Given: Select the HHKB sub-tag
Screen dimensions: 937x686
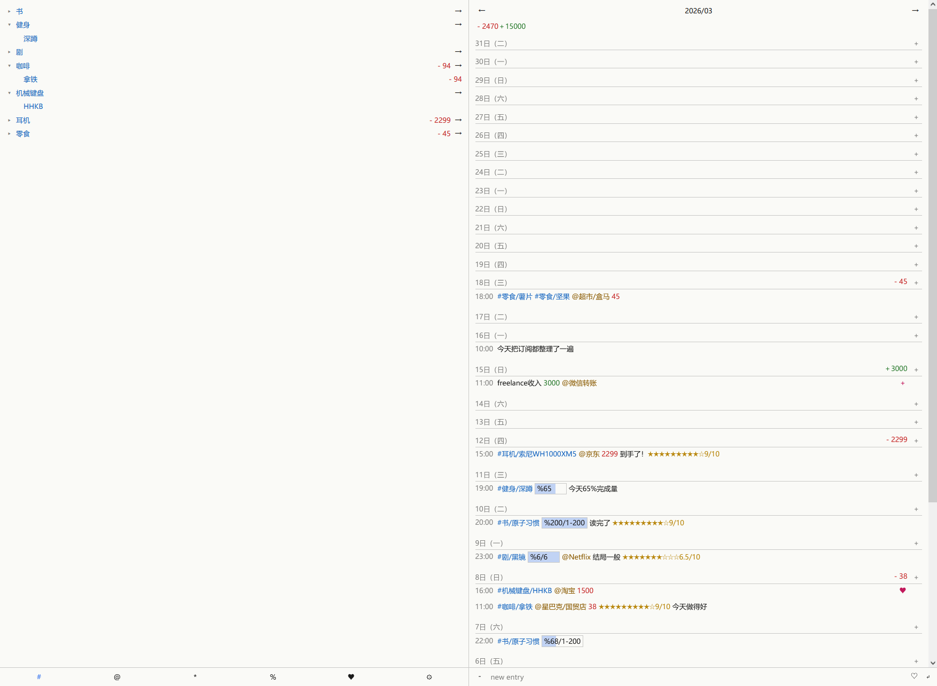Looking at the screenshot, I should (33, 106).
